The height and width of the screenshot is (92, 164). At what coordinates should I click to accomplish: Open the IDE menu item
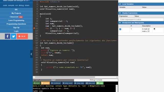click(x=16, y=10)
